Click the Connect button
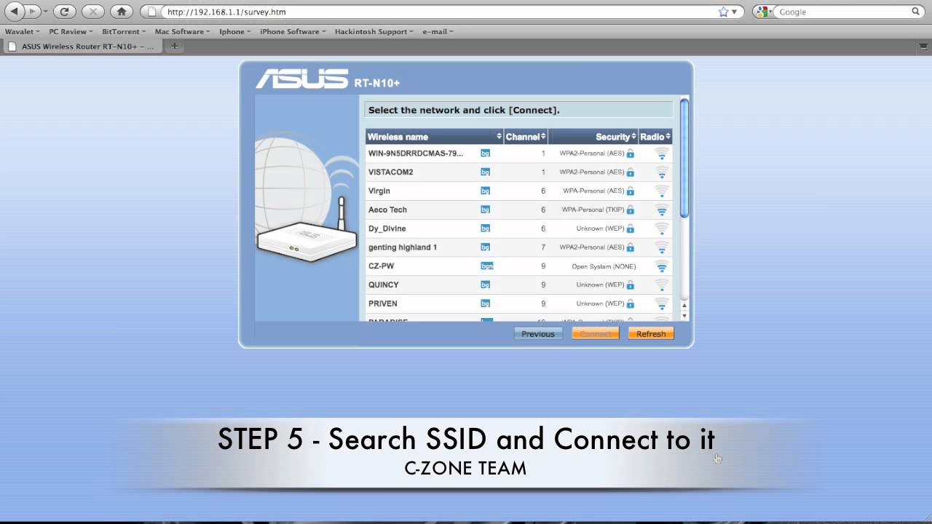932x524 pixels. [596, 333]
